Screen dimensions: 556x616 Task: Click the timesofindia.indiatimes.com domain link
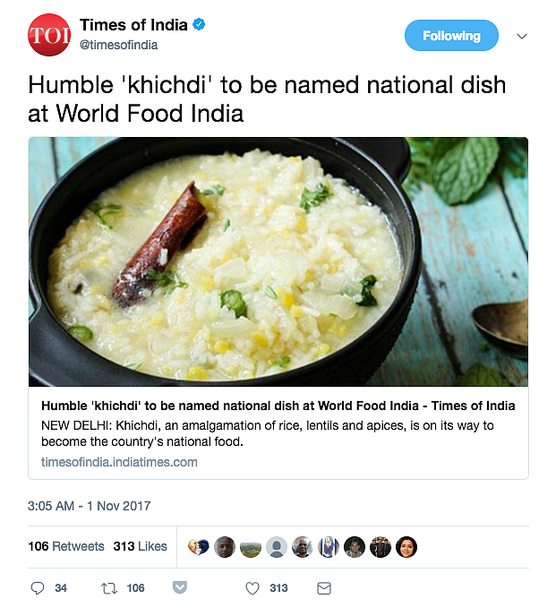tap(119, 462)
